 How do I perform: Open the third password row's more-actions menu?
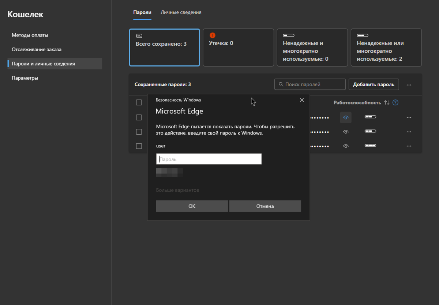click(409, 146)
